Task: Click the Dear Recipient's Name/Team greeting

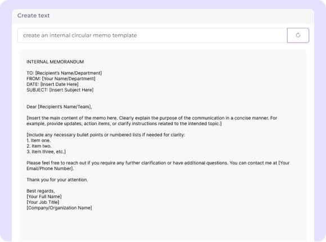Action: coord(59,107)
